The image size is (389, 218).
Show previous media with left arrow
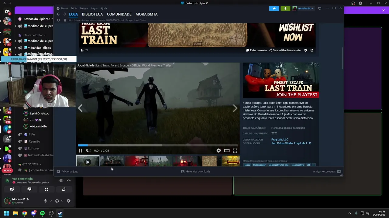click(80, 108)
